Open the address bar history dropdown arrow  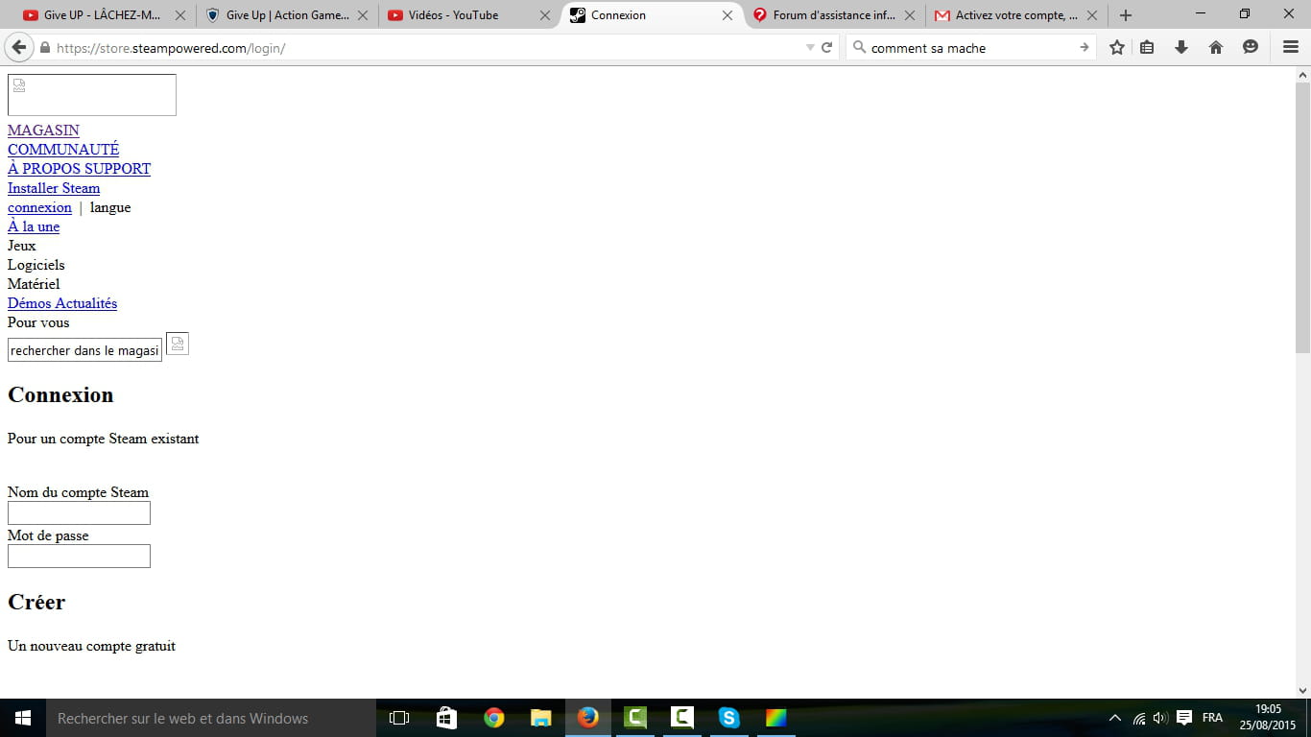pyautogui.click(x=809, y=47)
